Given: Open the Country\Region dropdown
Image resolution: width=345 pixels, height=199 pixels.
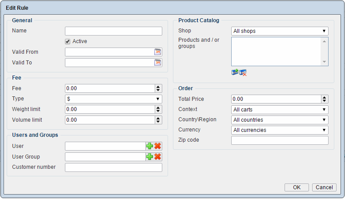Looking at the screenshot, I should point(280,120).
